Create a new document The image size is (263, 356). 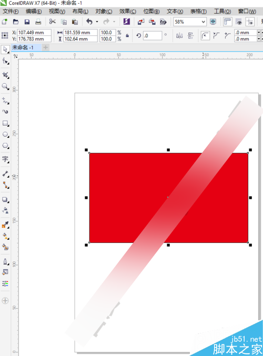pyautogui.click(x=5, y=22)
